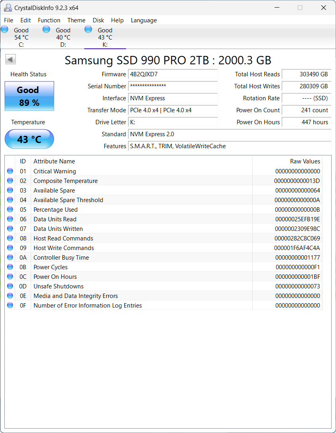Click status orb for Error Information Log Entries
Image resolution: width=336 pixels, height=433 pixels.
click(x=10, y=305)
